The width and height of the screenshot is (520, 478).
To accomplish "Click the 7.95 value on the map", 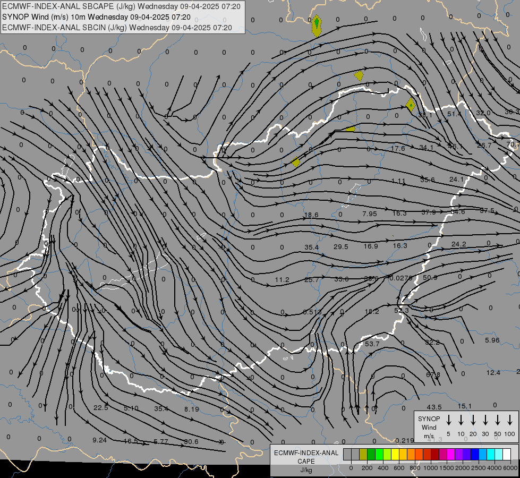I will (370, 214).
